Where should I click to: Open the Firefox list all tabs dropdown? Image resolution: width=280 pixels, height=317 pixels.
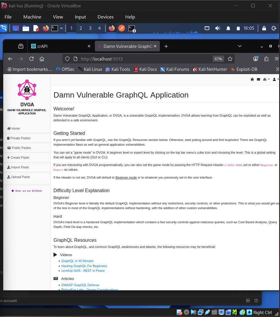[240, 46]
